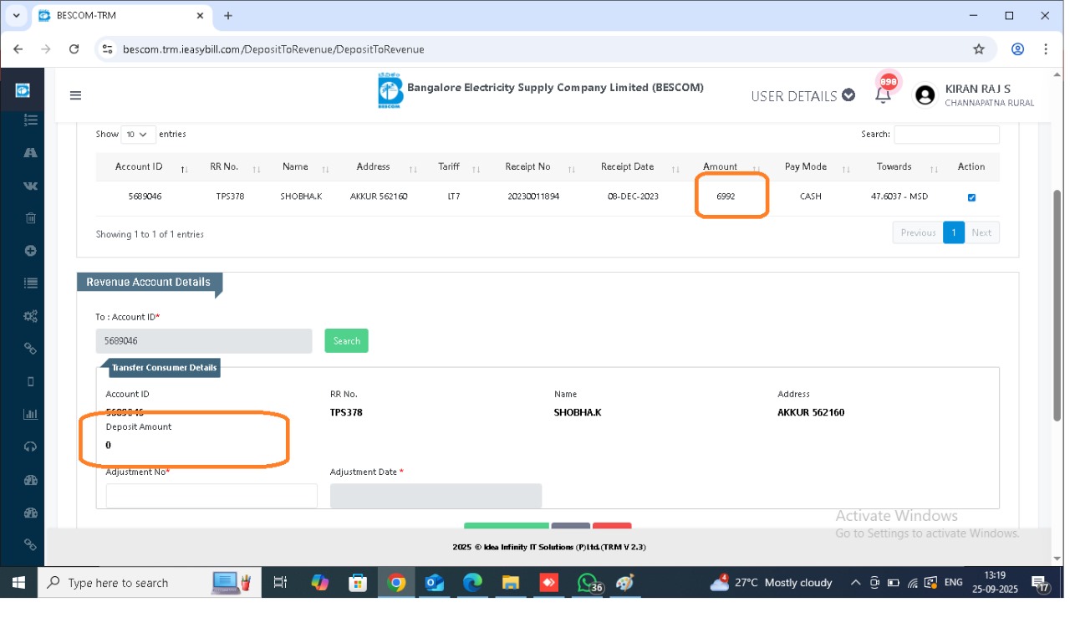Click the trash icon in sidebar
This screenshot has height=633, width=1070.
pyautogui.click(x=31, y=218)
